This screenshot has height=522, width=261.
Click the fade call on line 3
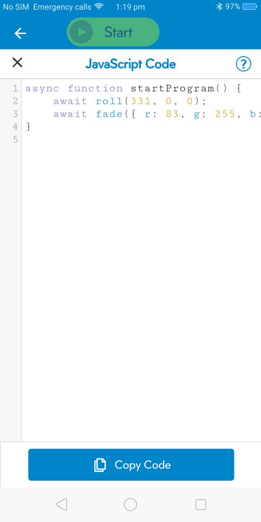coord(110,114)
